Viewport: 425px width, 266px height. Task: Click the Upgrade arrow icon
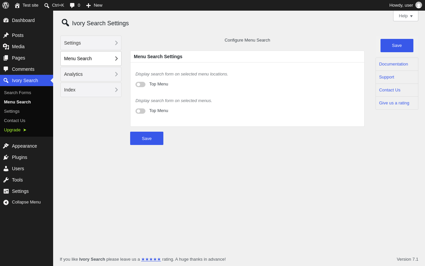(25, 130)
